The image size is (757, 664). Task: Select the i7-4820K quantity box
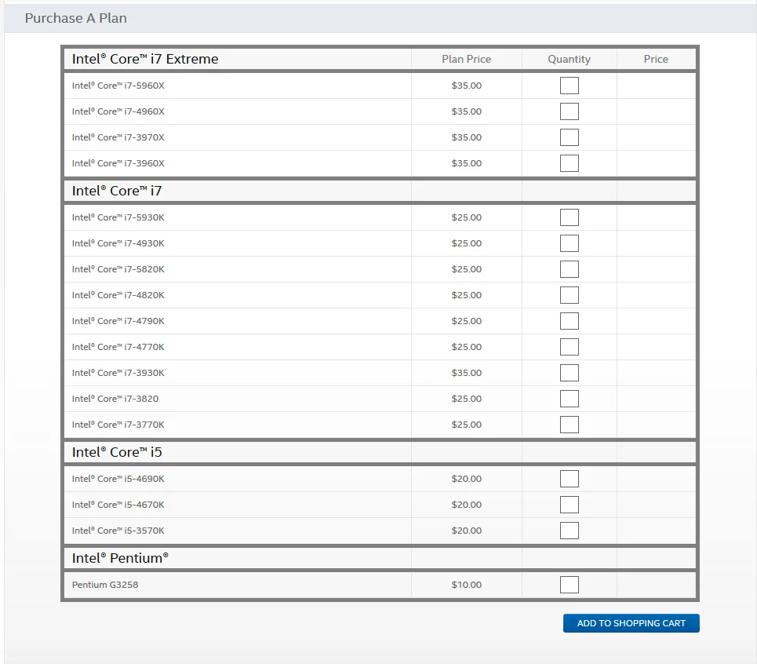tap(570, 295)
